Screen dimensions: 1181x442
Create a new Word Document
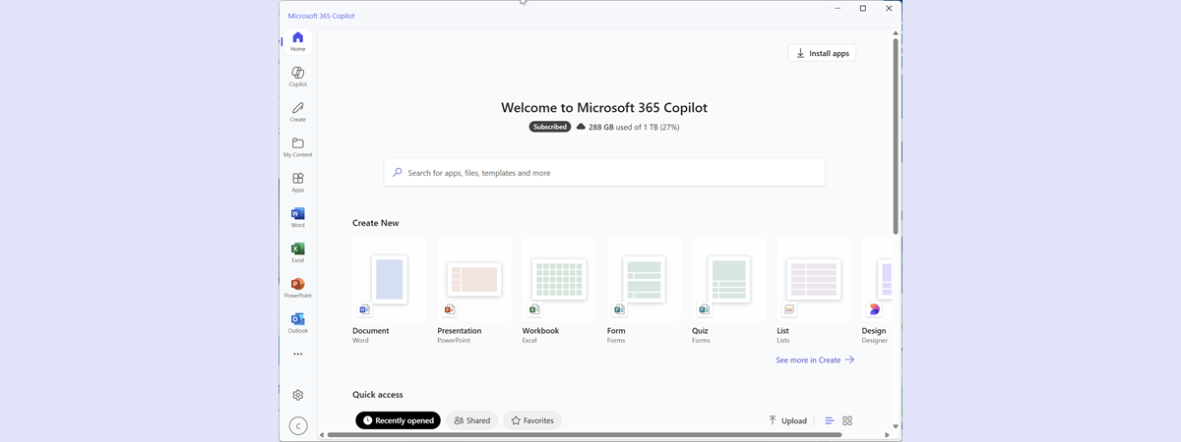(390, 291)
